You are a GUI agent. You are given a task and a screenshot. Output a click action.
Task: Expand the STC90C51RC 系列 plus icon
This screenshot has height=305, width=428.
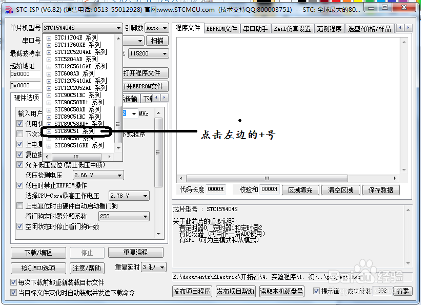click(x=49, y=96)
